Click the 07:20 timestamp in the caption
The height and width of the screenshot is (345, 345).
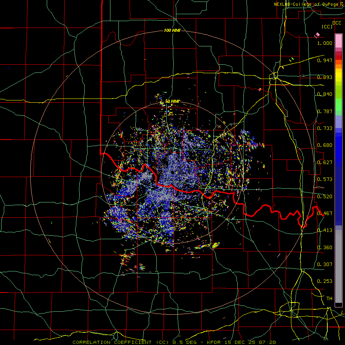click(x=267, y=342)
